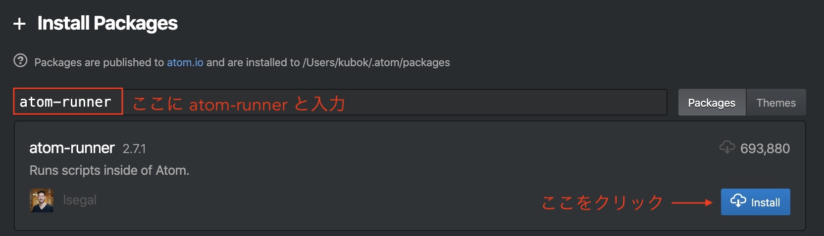The width and height of the screenshot is (824, 236).
Task: Click the question mark help icon
Action: pyautogui.click(x=20, y=61)
